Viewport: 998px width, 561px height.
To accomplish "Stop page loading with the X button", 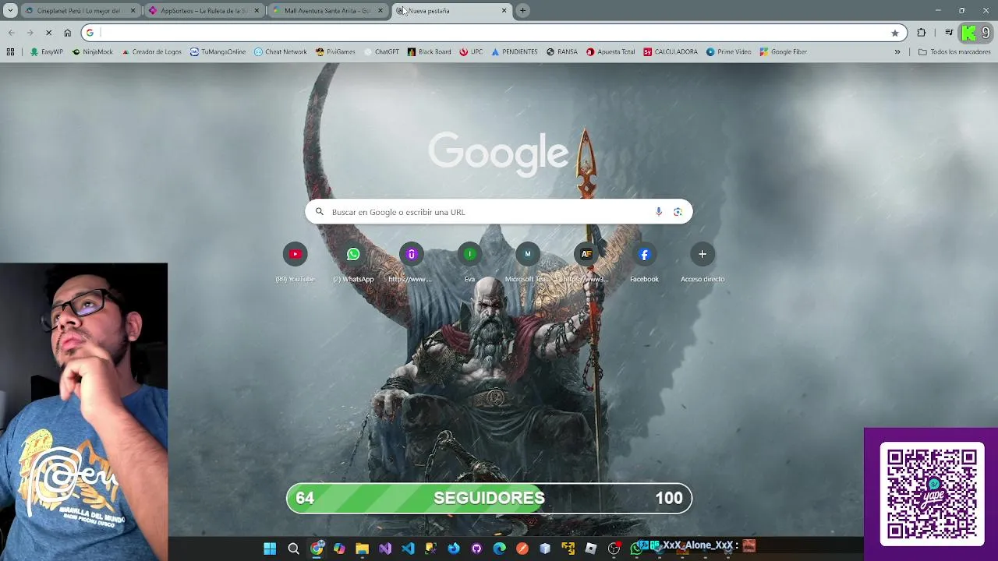I will pos(48,33).
